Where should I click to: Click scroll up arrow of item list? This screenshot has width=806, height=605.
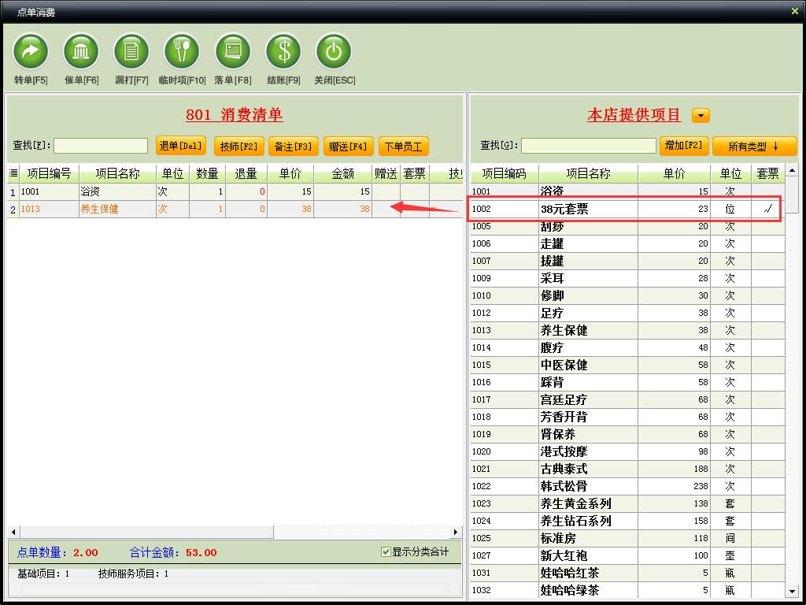[792, 170]
